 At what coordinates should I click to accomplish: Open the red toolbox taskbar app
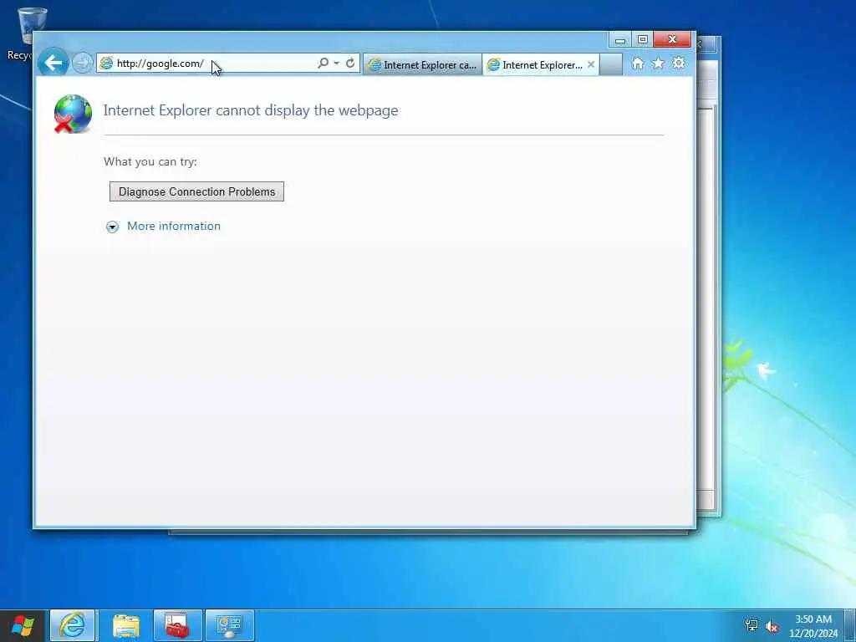(x=177, y=625)
